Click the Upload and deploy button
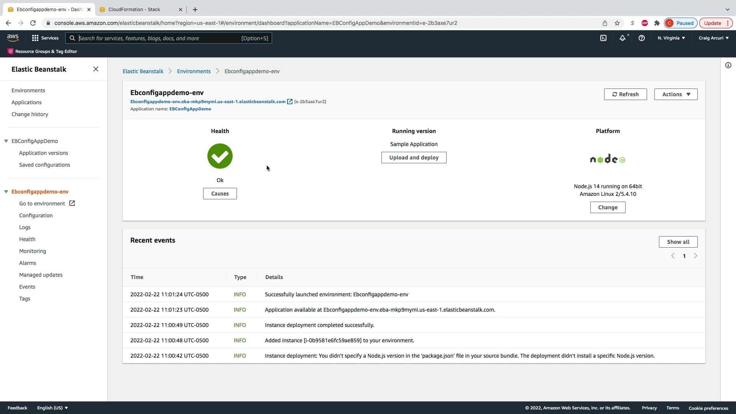 coord(414,158)
